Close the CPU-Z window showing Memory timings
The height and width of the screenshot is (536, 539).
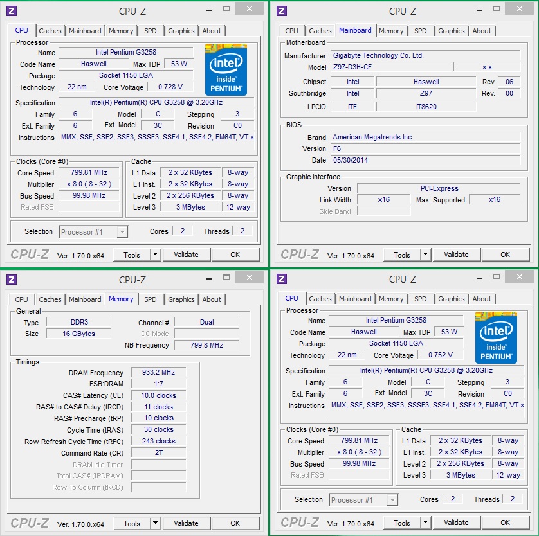[x=246, y=276]
